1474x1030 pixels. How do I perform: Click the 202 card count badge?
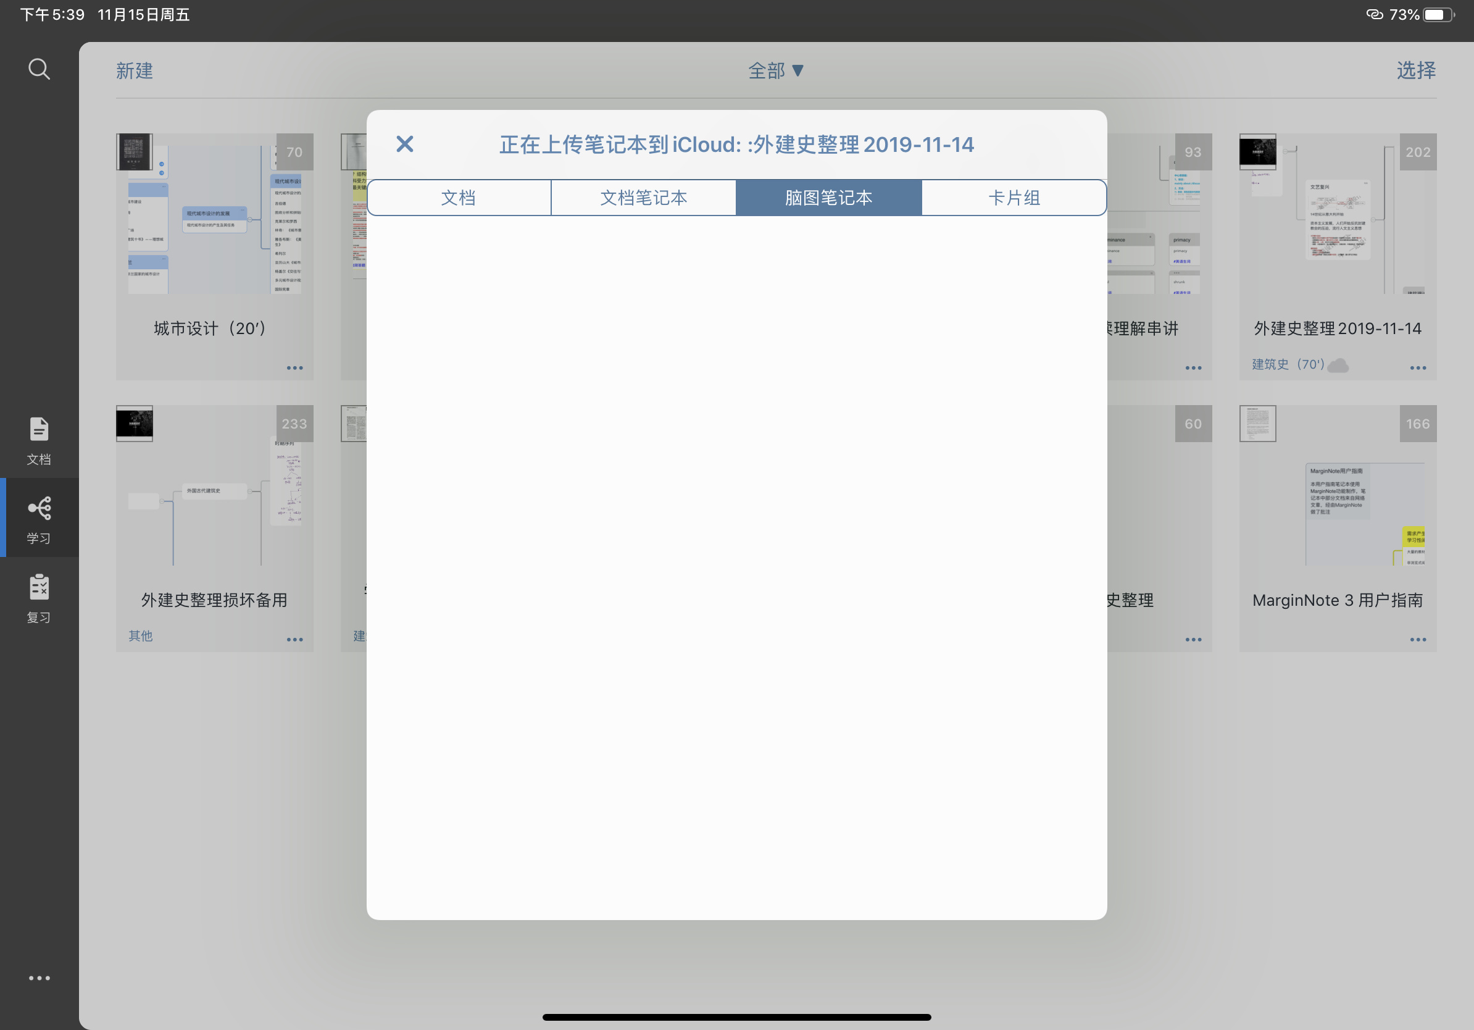(x=1418, y=152)
